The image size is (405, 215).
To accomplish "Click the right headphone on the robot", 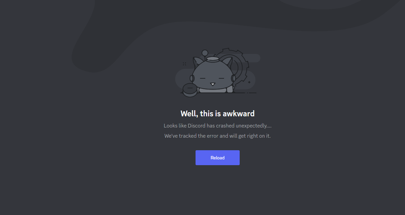I will click(233, 78).
